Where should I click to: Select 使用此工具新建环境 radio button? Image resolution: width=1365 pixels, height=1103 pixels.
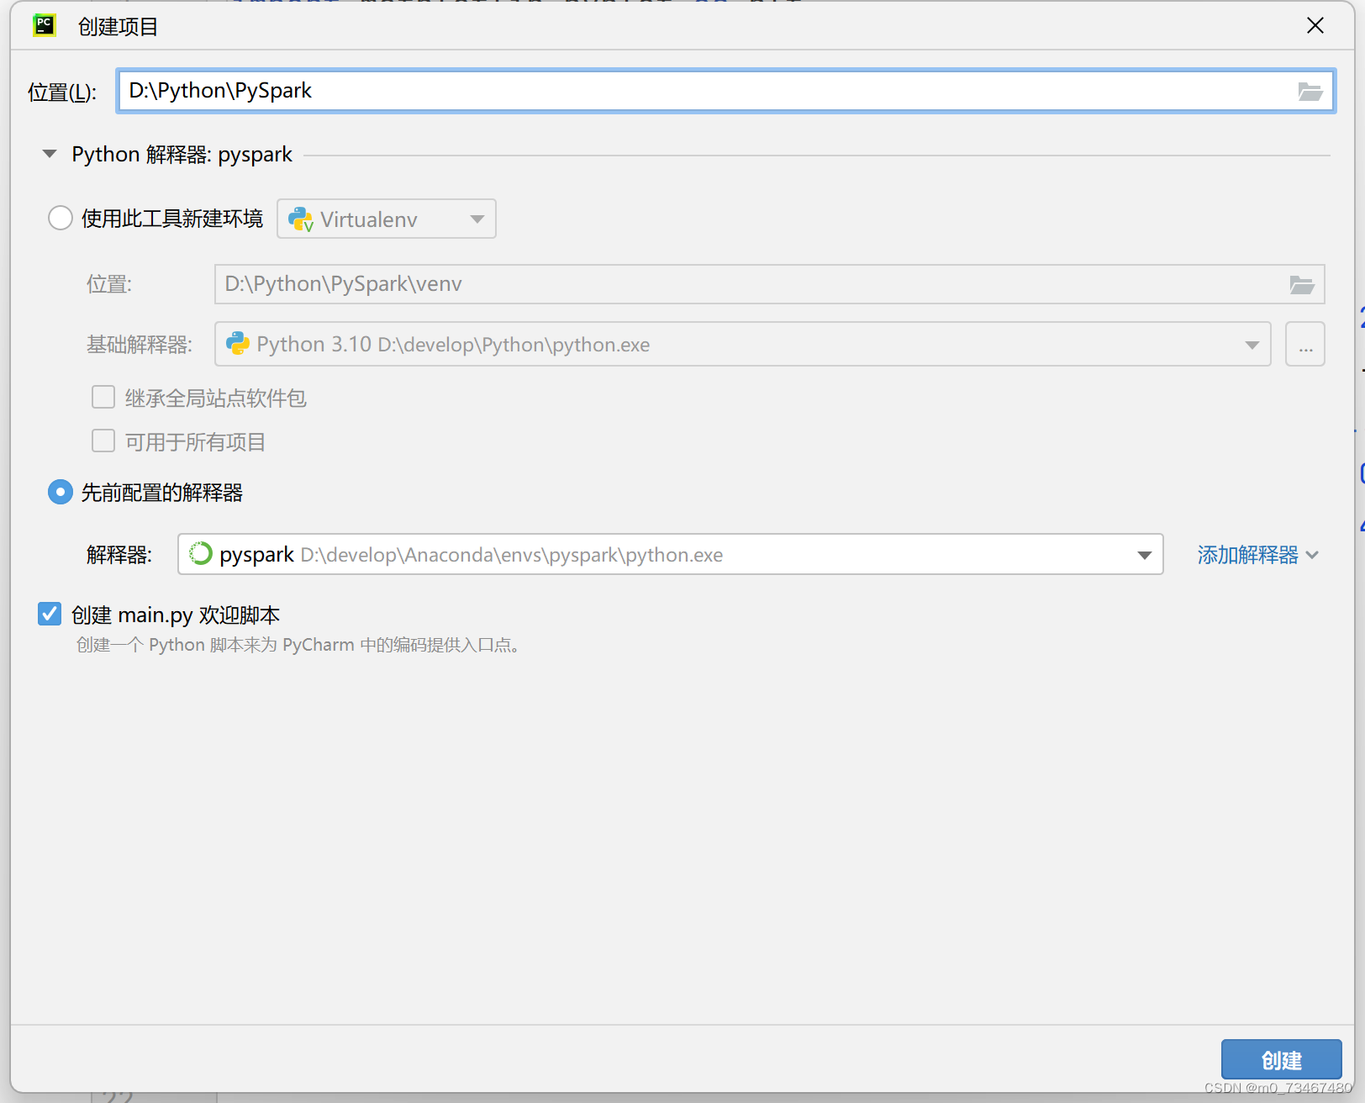tap(60, 218)
